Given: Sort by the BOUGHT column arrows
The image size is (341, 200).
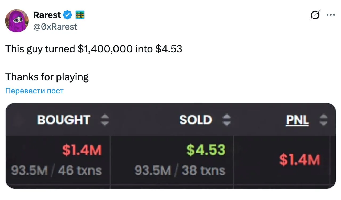Looking at the screenshot, I should [x=105, y=120].
